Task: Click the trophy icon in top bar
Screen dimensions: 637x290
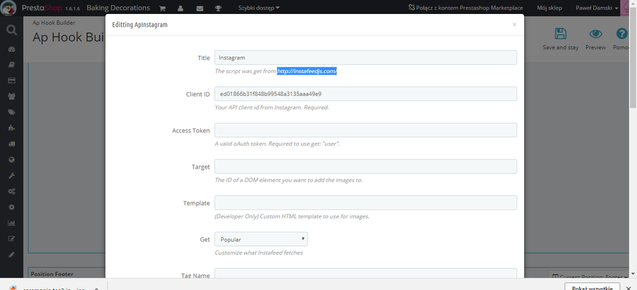Action: tap(218, 8)
